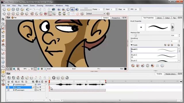Screen dimensions: 184x103
Task: Click the Redo arrow icon
Action: [34, 9]
